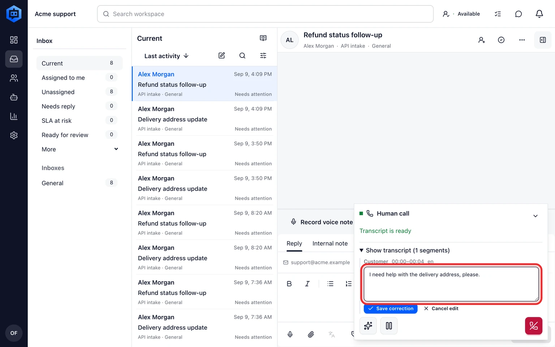This screenshot has width=555, height=347.
Task: Search conversations with magnifier icon
Action: click(x=242, y=56)
